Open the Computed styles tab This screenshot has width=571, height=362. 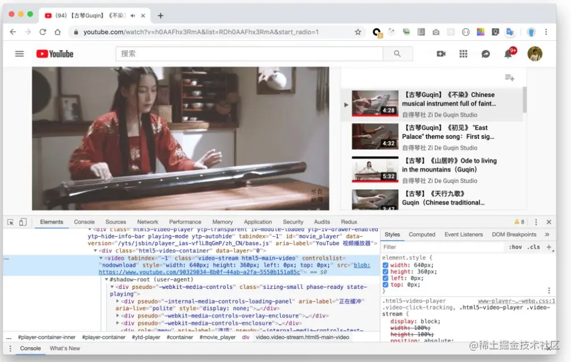422,234
